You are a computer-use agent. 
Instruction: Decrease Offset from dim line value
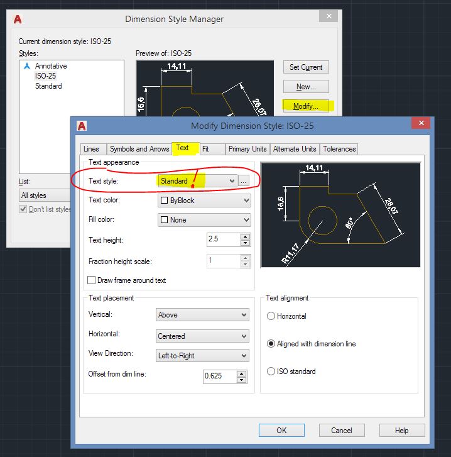point(242,380)
